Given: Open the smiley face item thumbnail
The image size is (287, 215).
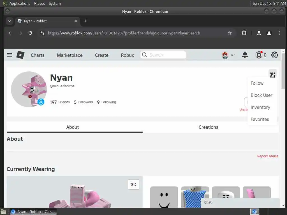Looking at the screenshot, I should point(164,197).
